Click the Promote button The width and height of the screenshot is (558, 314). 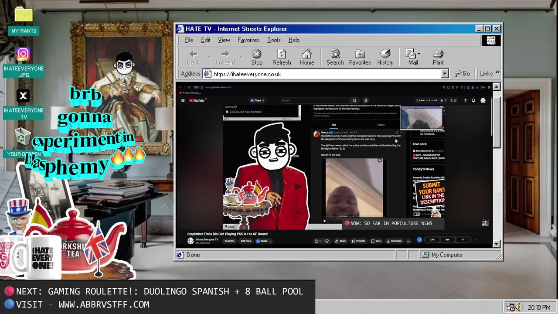[358, 241]
